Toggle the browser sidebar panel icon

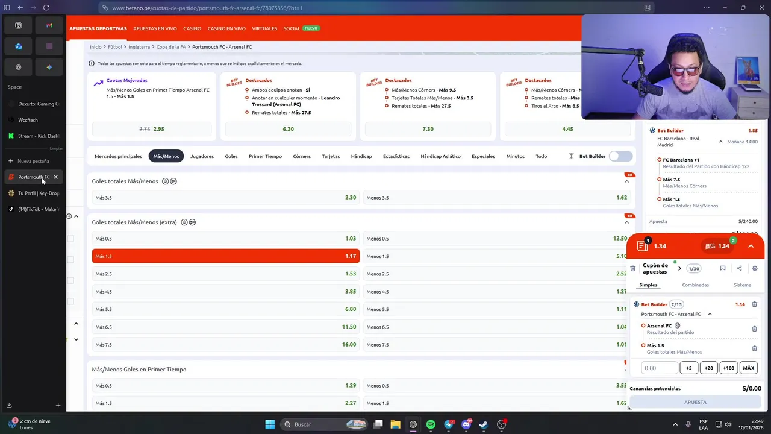(x=7, y=8)
